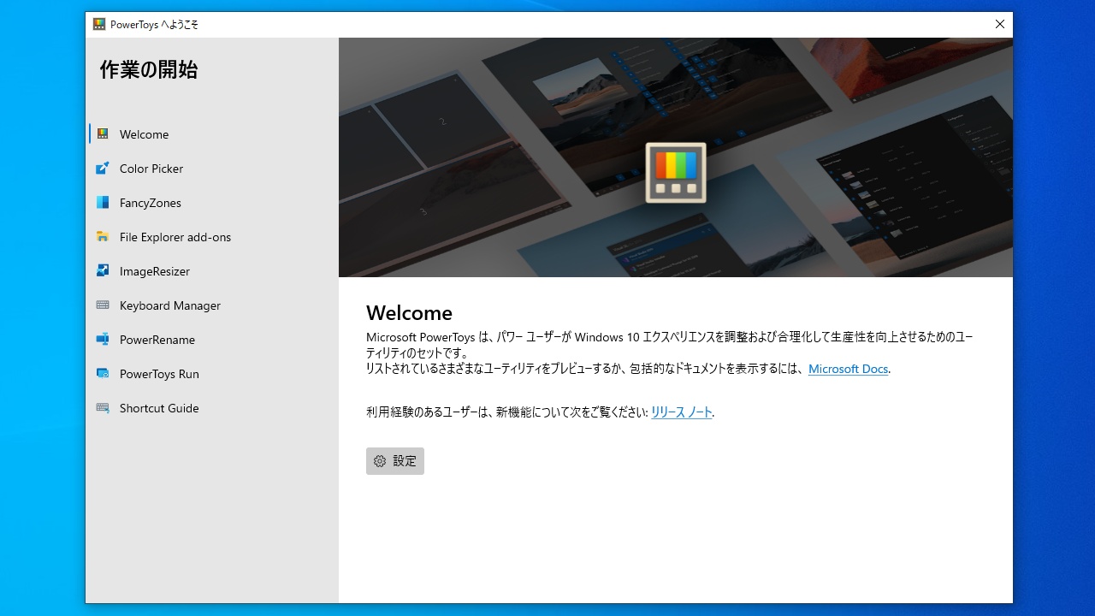Show the PowerToys Run page

click(x=212, y=374)
